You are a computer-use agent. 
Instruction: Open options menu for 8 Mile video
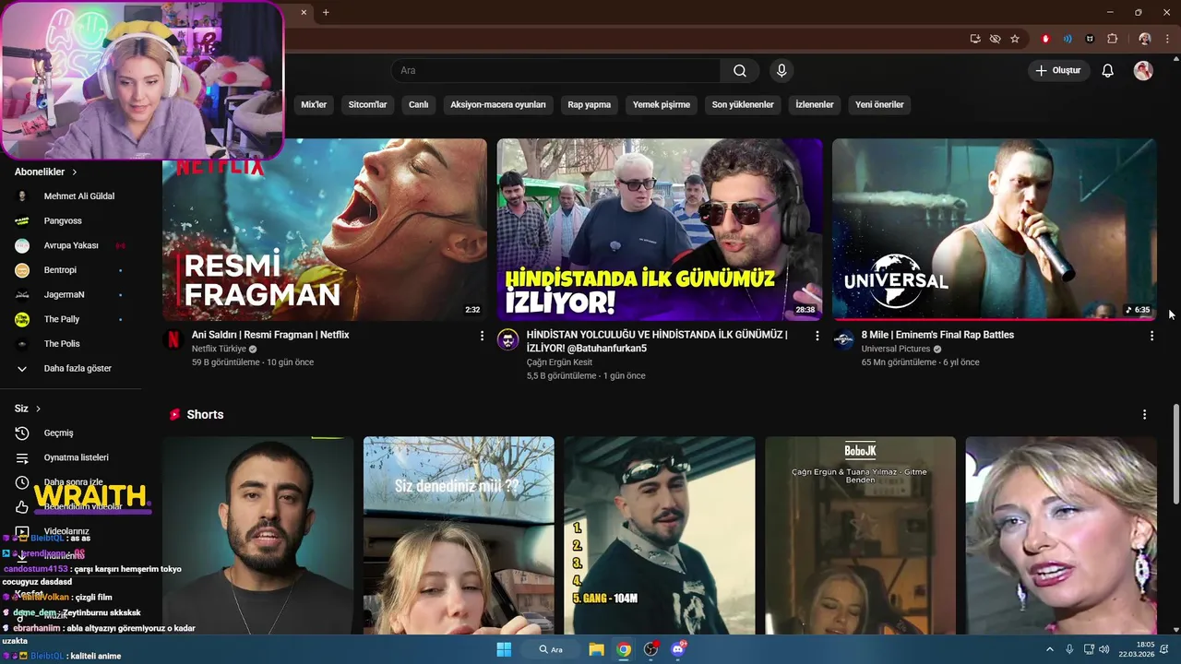tap(1151, 336)
